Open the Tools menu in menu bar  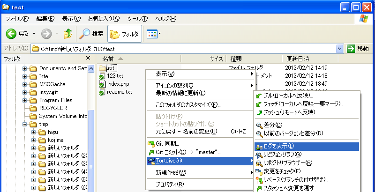[x=137, y=19]
